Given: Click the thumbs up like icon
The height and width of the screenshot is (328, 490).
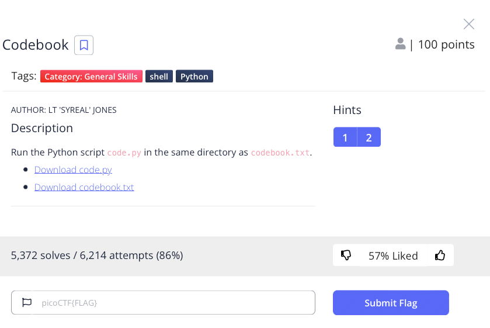Looking at the screenshot, I should [440, 255].
